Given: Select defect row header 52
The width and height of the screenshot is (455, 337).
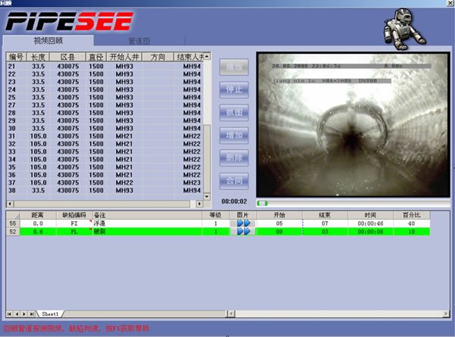Looking at the screenshot, I should [13, 232].
